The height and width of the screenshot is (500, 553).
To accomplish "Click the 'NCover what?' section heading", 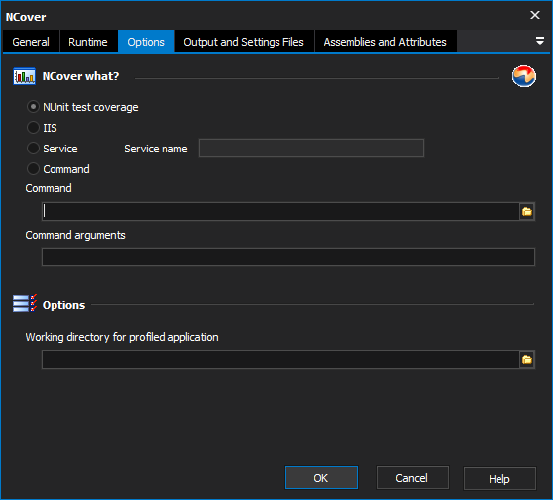I will [80, 76].
